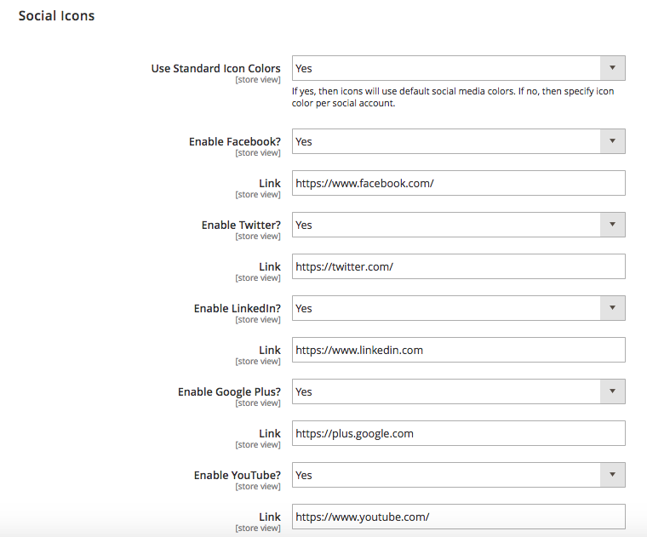Click the Facebook link URL field
647x537 pixels.
coord(458,183)
